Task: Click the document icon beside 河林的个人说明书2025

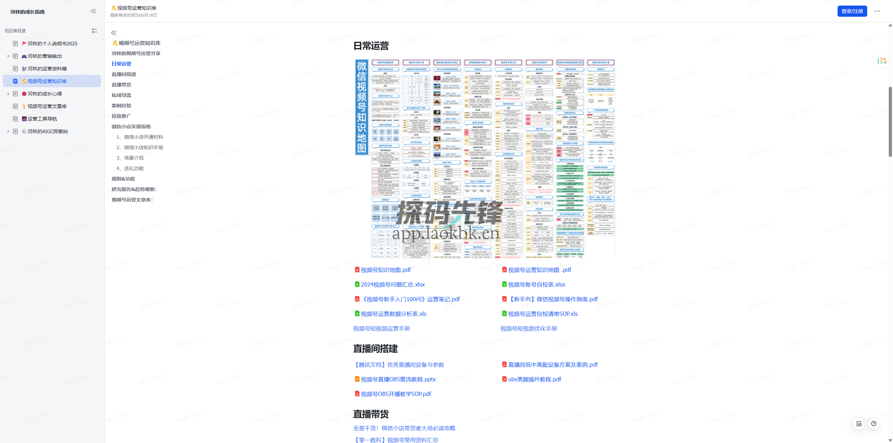Action: point(15,44)
